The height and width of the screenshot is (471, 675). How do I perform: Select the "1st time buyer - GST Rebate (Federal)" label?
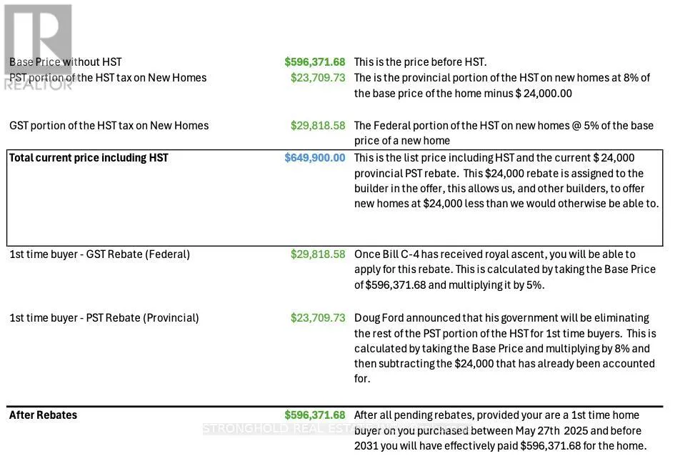click(x=99, y=254)
